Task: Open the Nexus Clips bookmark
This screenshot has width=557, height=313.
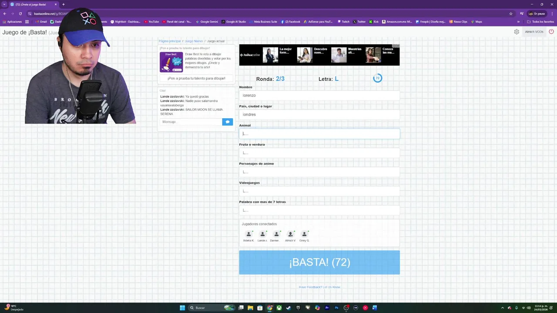Action: (458, 22)
